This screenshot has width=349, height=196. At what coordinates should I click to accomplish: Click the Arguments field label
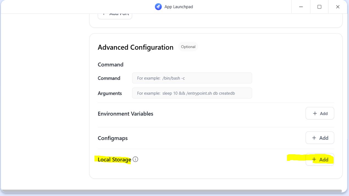110,93
